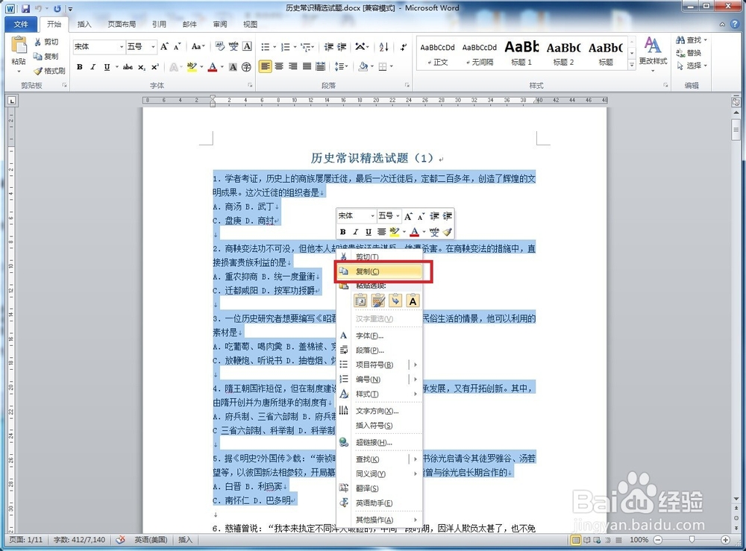Click the word count in status bar

79,540
